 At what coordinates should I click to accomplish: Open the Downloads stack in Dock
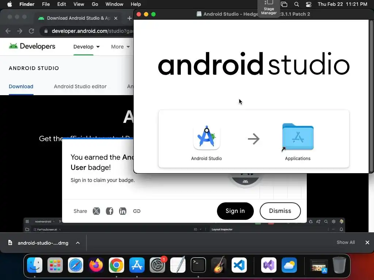pos(319,266)
